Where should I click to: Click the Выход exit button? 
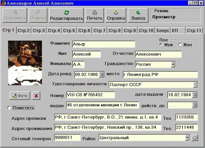[138, 15]
